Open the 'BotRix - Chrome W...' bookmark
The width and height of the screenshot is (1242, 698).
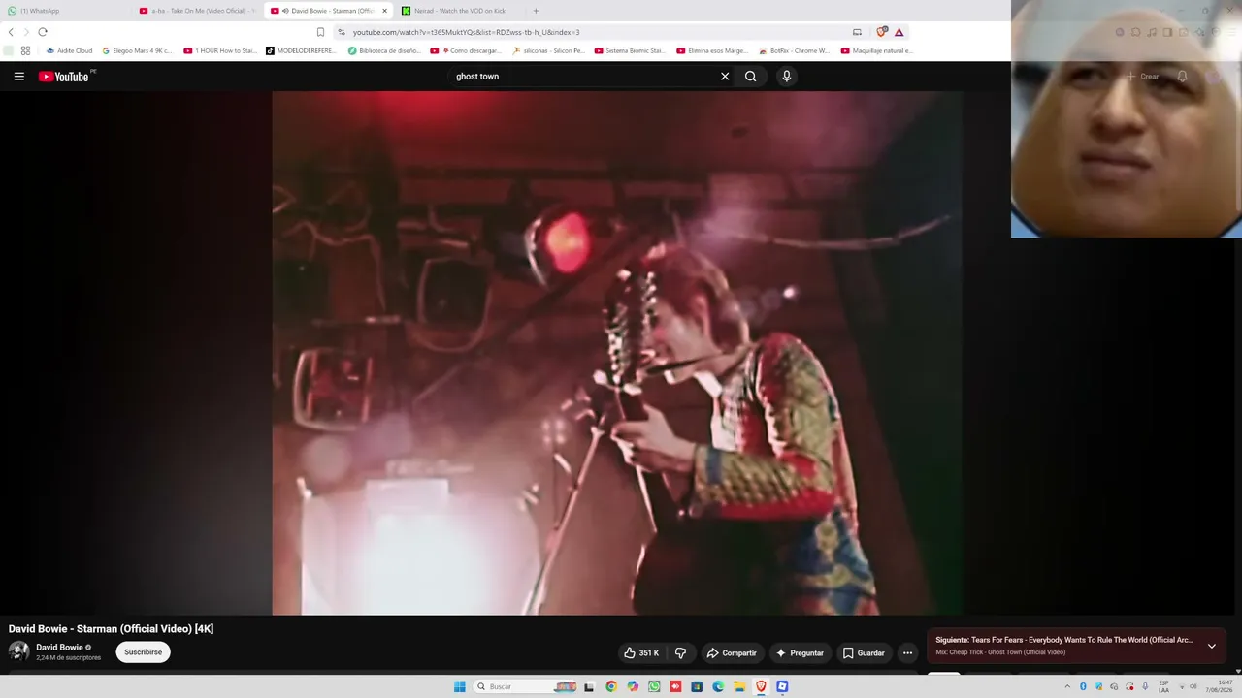[795, 50]
